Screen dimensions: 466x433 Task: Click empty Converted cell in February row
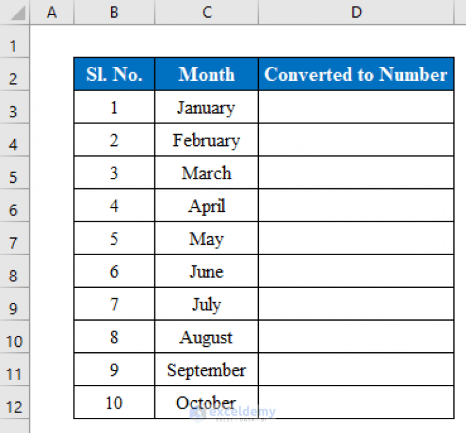tap(356, 140)
